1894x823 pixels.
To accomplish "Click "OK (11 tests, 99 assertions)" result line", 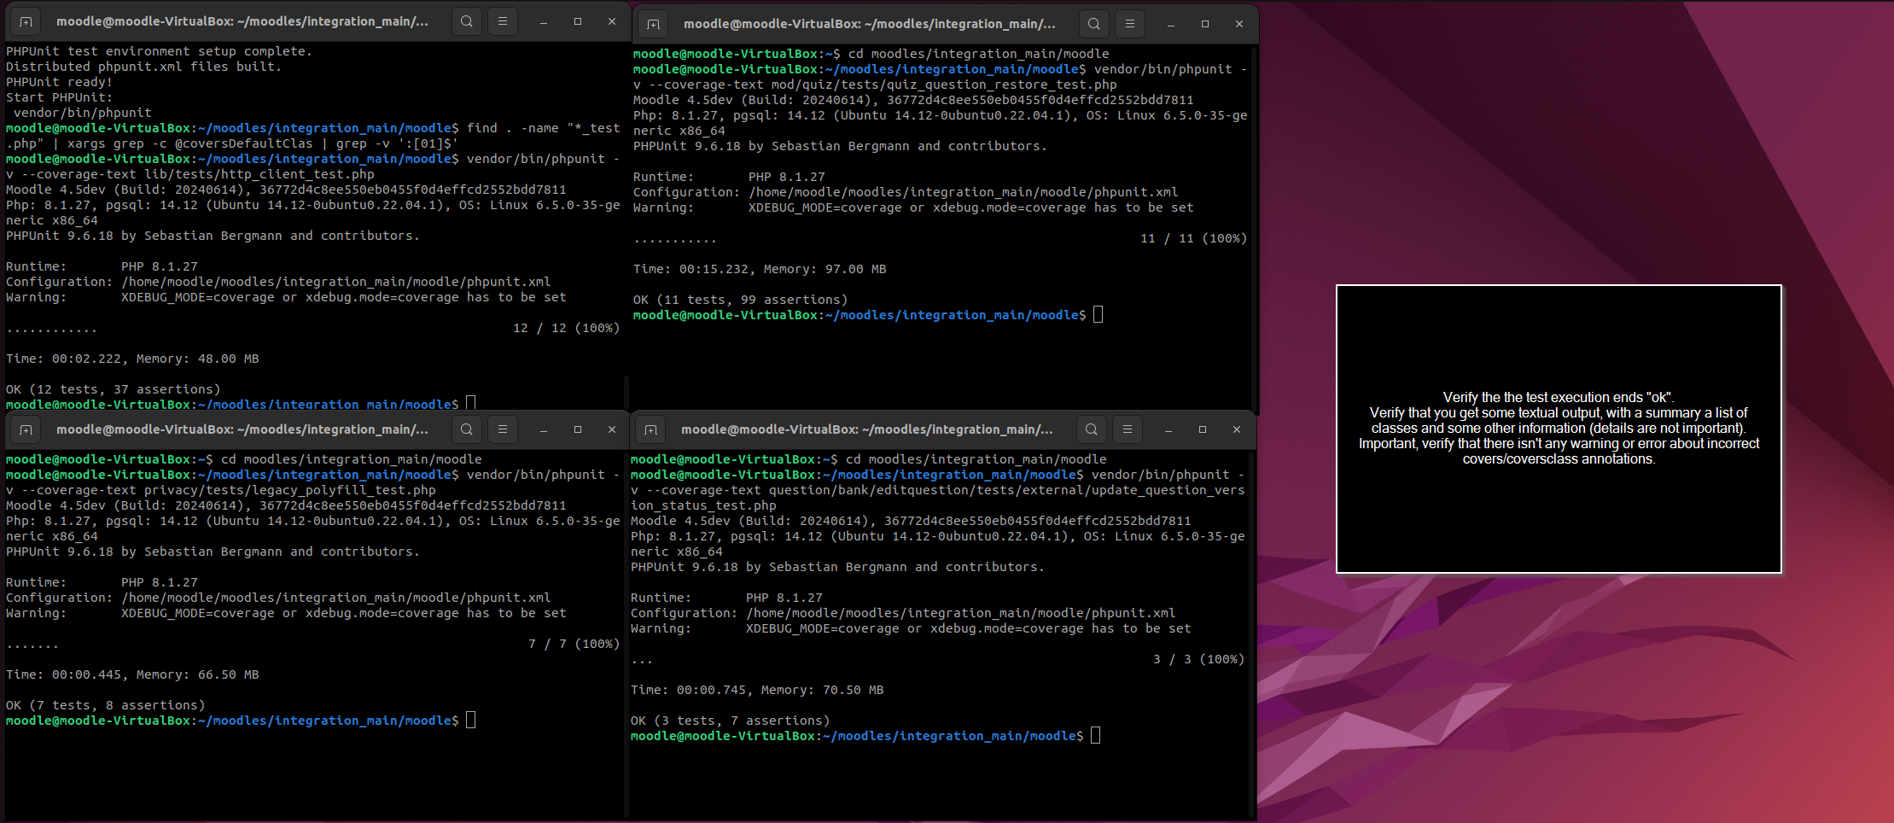I will [x=741, y=301].
